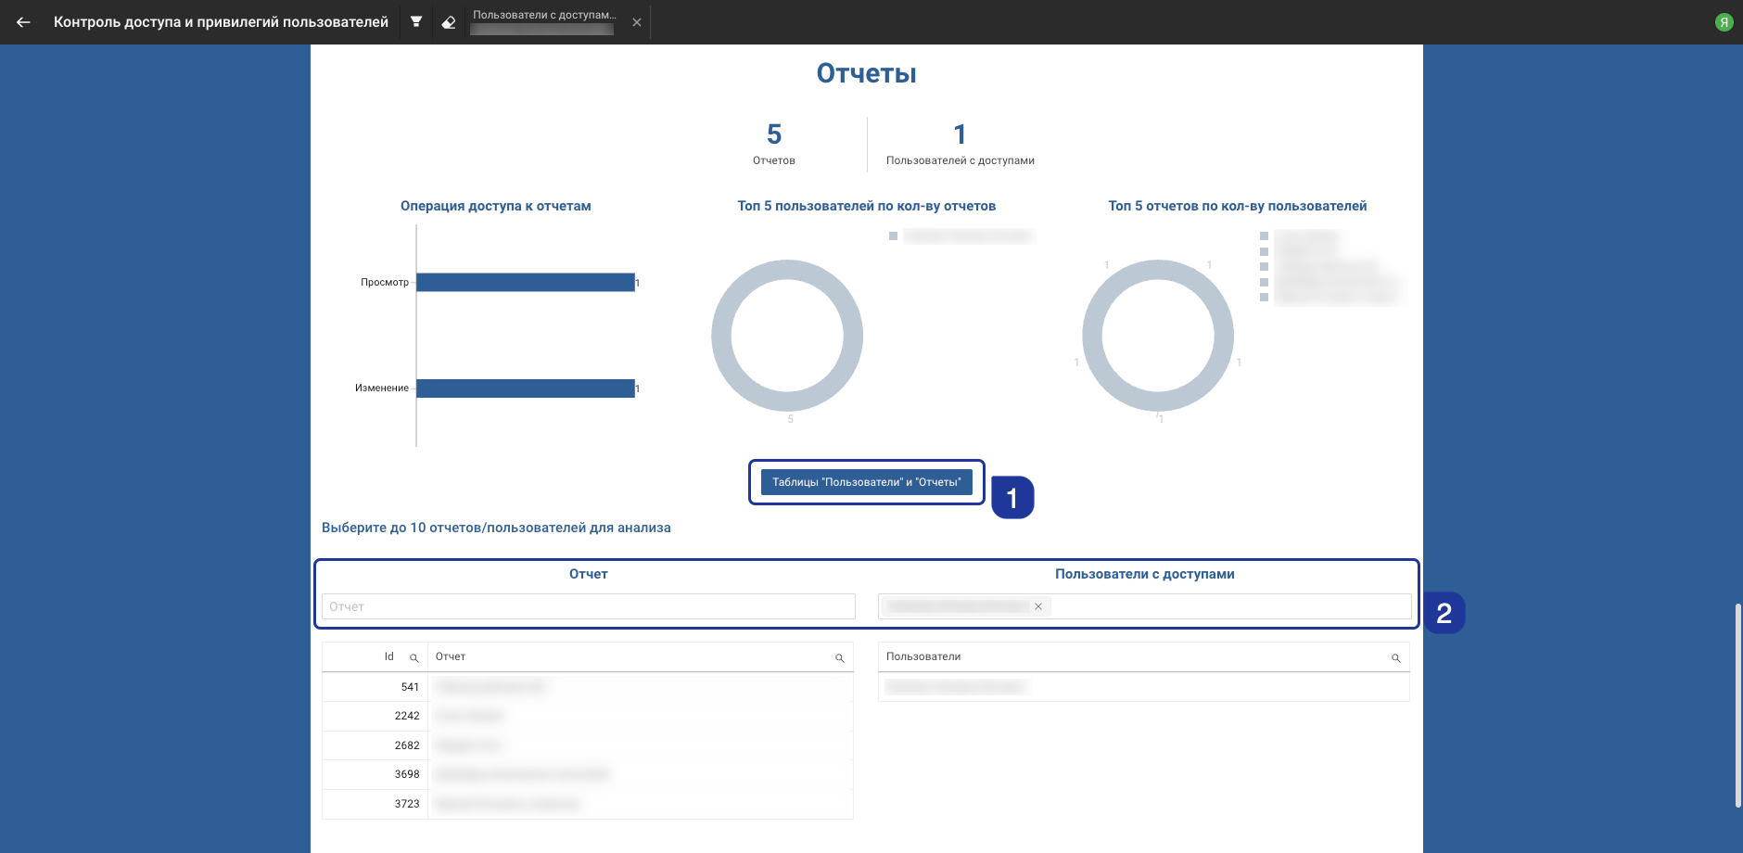Click the back arrow in the header
Viewport: 1743px width, 853px height.
23,22
